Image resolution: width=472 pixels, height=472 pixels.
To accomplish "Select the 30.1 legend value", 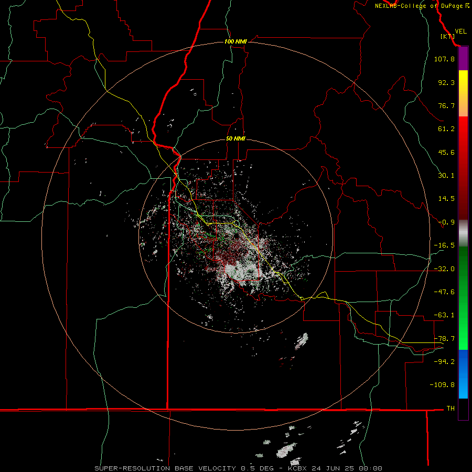I will 446,176.
